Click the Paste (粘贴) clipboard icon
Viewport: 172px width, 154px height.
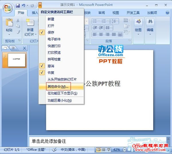tap(9, 22)
